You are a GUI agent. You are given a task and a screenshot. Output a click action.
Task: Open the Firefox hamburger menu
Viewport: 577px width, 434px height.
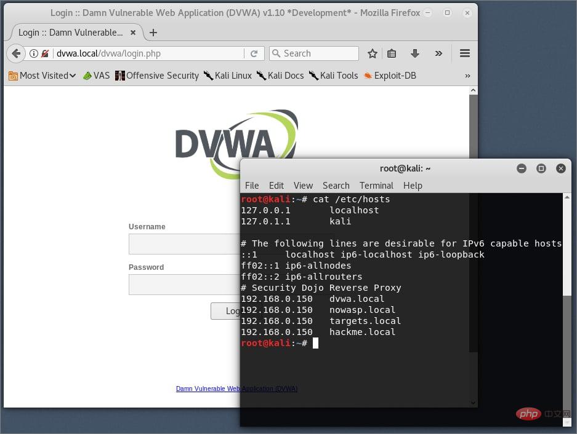pos(465,53)
